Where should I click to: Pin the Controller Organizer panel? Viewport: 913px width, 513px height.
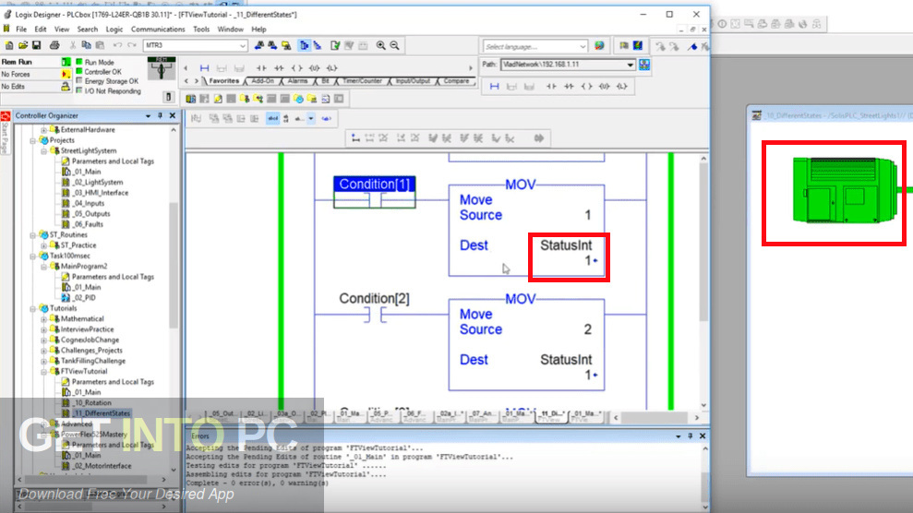point(160,115)
